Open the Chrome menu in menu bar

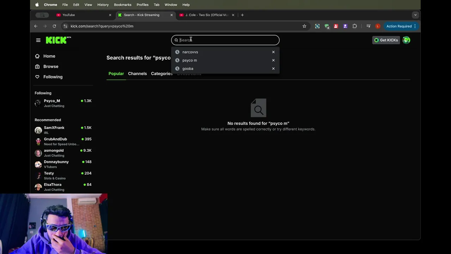(50, 5)
